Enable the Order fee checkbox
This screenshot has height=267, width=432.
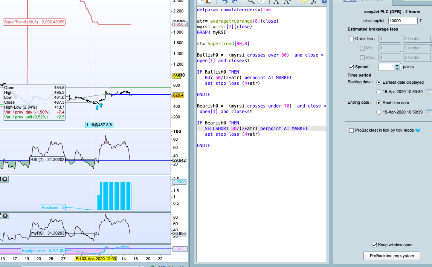pos(351,38)
